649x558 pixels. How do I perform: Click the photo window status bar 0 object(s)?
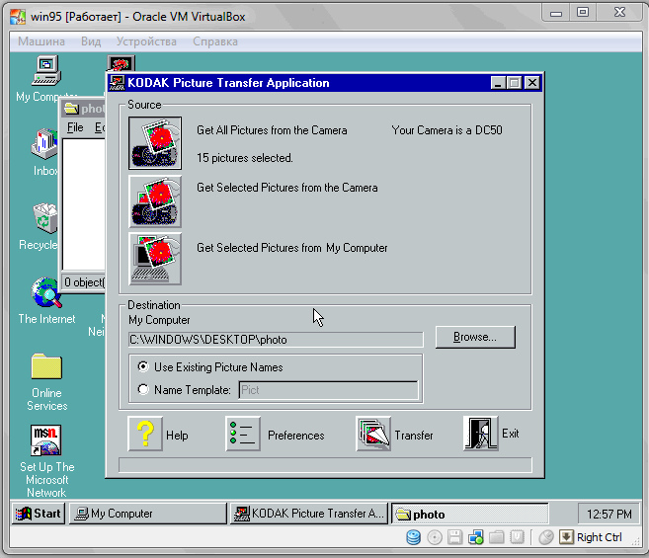coord(84,282)
